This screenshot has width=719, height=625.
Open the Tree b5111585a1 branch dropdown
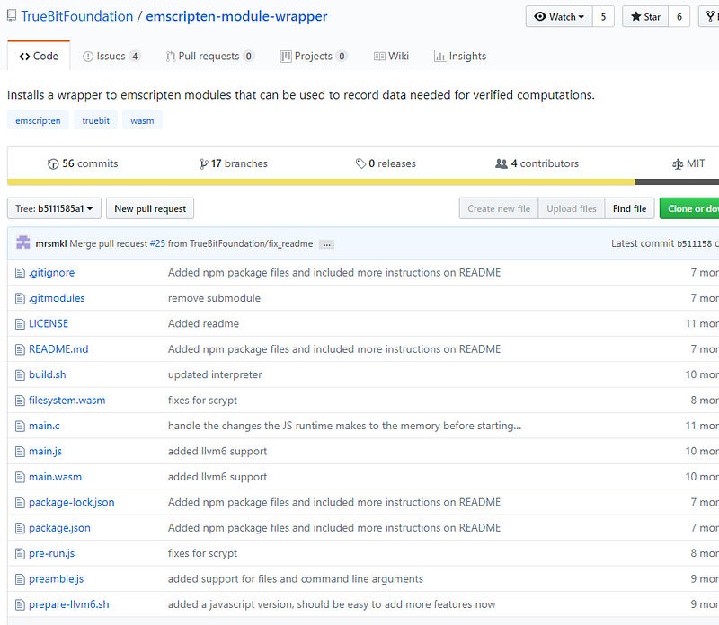[54, 208]
